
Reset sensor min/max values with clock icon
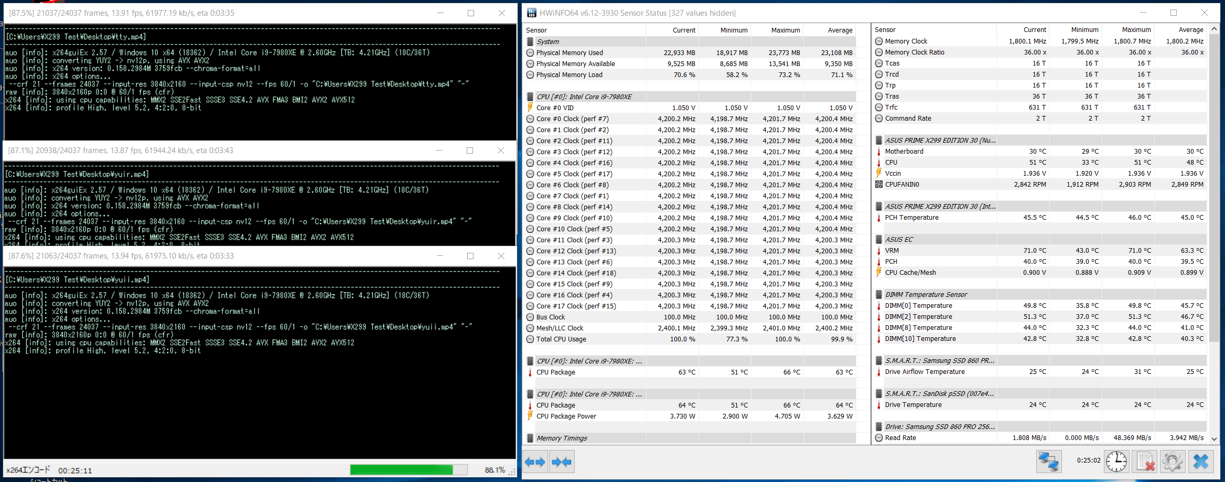click(x=1116, y=462)
